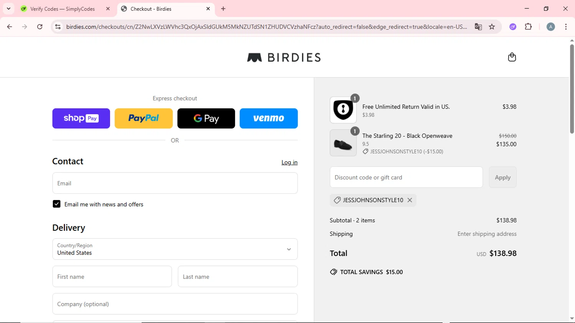Click the Enter shipping address text
The height and width of the screenshot is (323, 575).
pyautogui.click(x=487, y=234)
